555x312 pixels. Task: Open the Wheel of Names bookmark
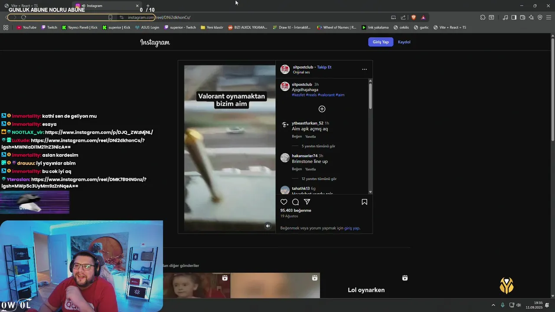(336, 27)
